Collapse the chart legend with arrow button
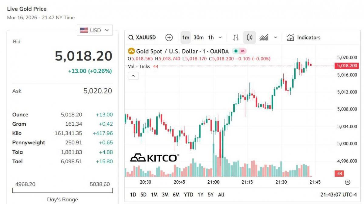The image size is (364, 204). (x=133, y=76)
